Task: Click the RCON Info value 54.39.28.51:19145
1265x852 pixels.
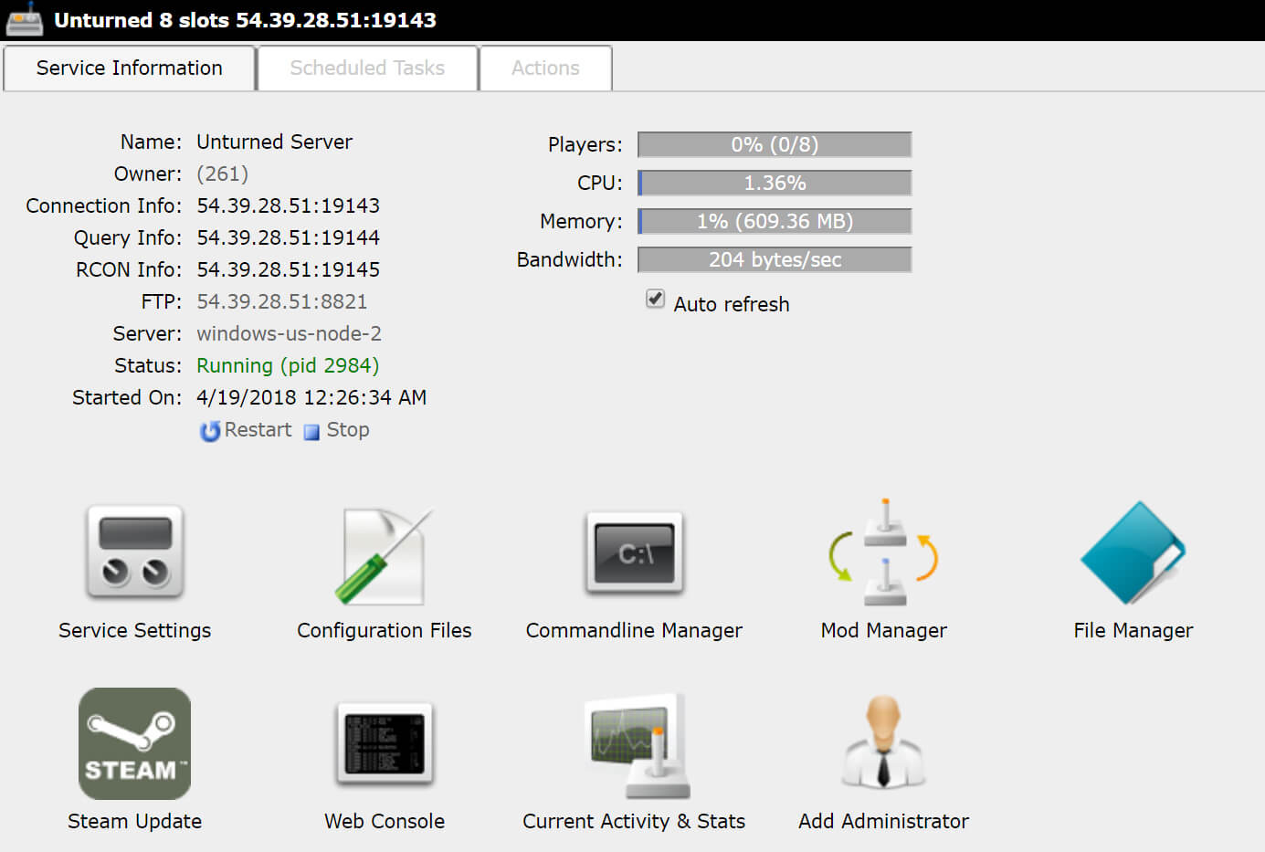Action: (289, 269)
